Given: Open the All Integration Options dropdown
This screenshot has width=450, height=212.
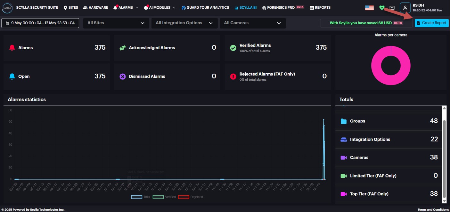Looking at the screenshot, I should click(x=184, y=23).
